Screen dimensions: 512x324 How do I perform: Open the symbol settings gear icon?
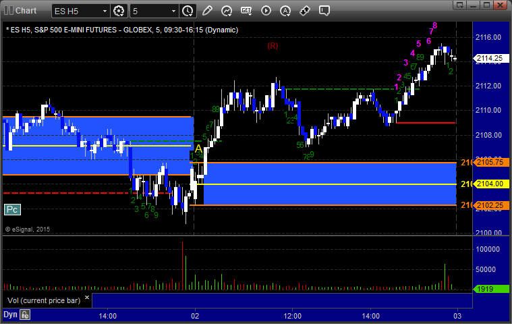[119, 11]
